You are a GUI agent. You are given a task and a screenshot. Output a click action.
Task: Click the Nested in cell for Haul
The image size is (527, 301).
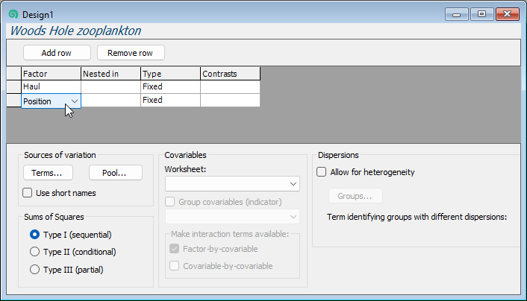[x=110, y=87]
